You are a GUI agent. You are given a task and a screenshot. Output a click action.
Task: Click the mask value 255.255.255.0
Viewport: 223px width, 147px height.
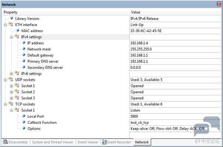141,49
